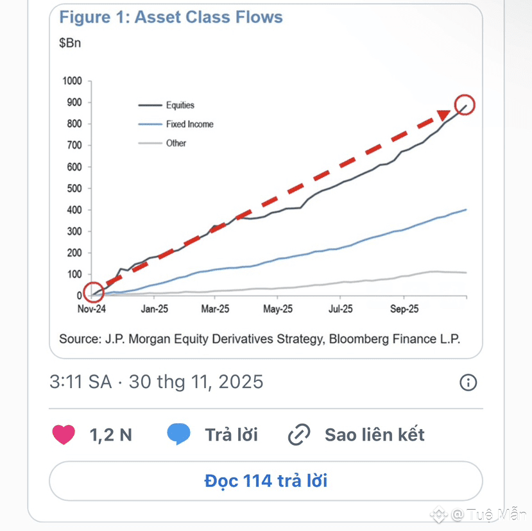532x531 pixels.
Task: Click the Sep-25 axis label
Action: pos(404,309)
